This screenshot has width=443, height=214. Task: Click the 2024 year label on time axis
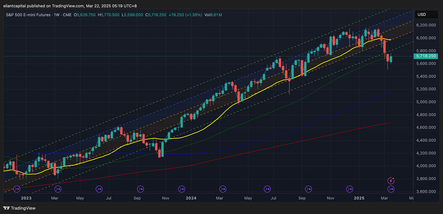[191, 198]
